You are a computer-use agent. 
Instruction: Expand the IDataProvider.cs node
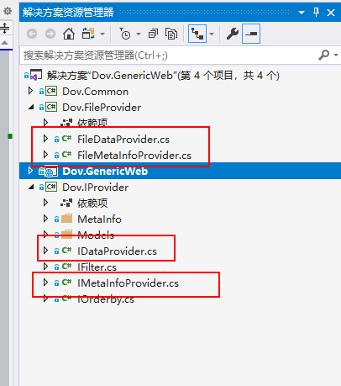[x=45, y=251]
